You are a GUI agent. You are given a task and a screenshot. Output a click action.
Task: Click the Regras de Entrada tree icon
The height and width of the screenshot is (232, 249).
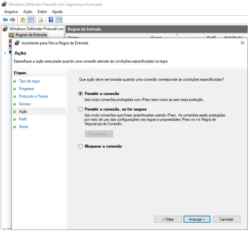click(x=11, y=35)
